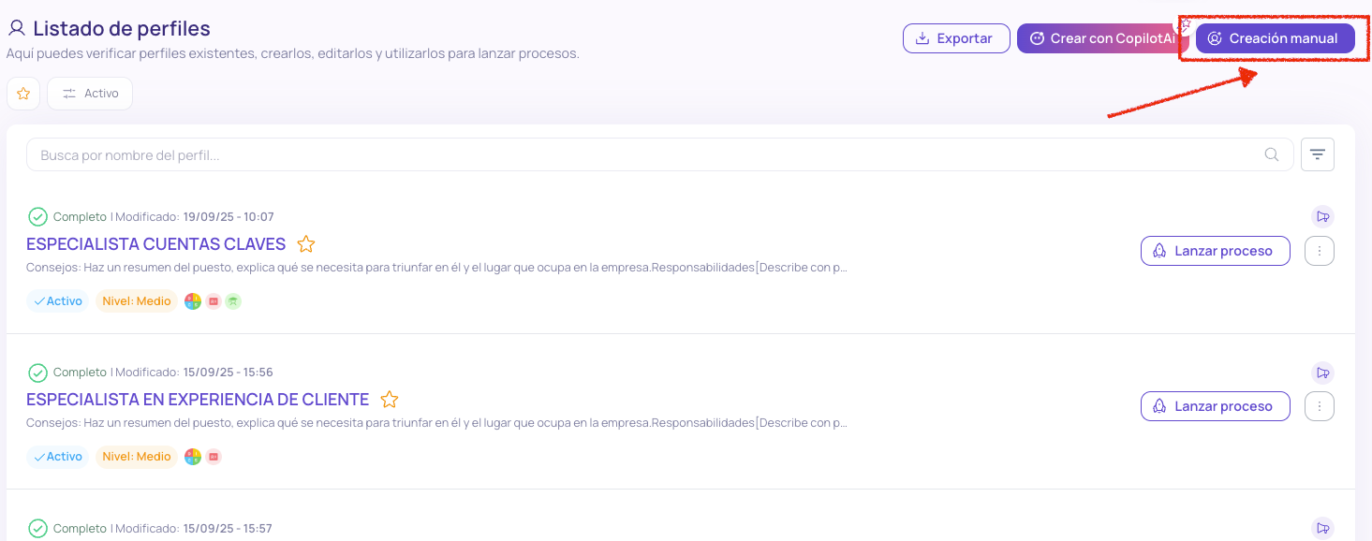The image size is (1372, 541).
Task: Star the ESPECIALISTA CUENTAS CLAVES profile
Action: (306, 244)
